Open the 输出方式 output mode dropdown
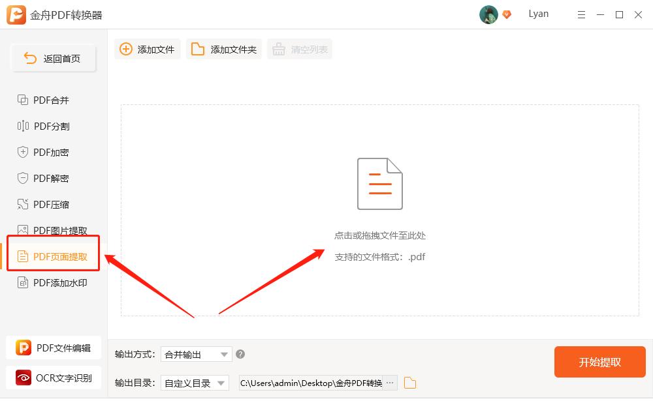The height and width of the screenshot is (401, 653). pyautogui.click(x=195, y=354)
